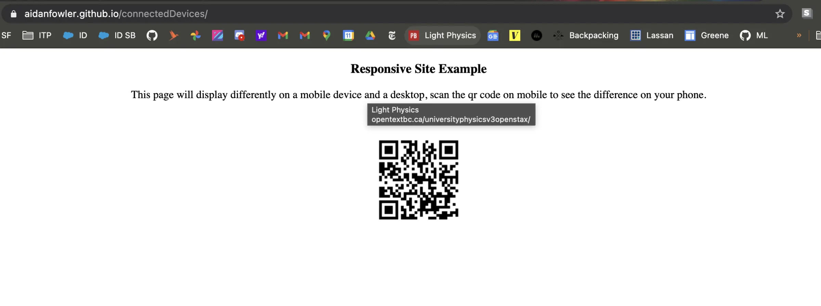Open the S extension icon

(807, 13)
